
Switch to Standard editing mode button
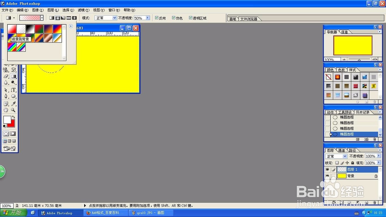6,134
